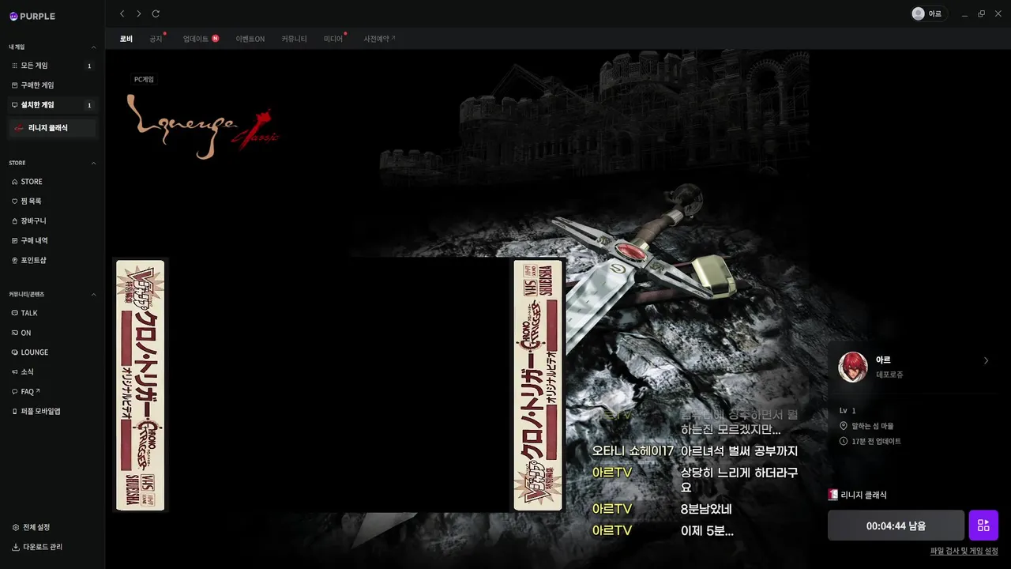The image size is (1011, 569).
Task: Collapse the 커뮤니티/콘텐츠 section
Action: (93, 294)
